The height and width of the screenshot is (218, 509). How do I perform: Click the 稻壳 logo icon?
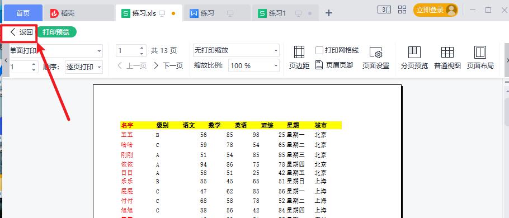54,13
